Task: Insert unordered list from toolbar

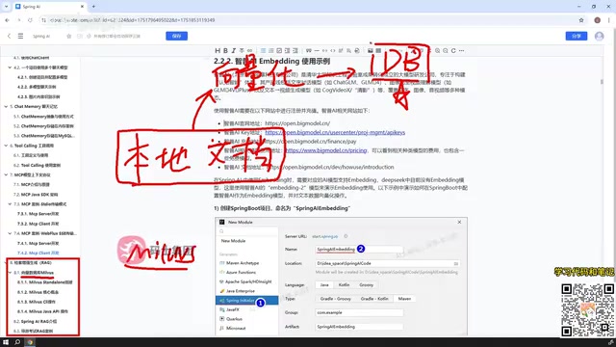Action: (x=263, y=51)
